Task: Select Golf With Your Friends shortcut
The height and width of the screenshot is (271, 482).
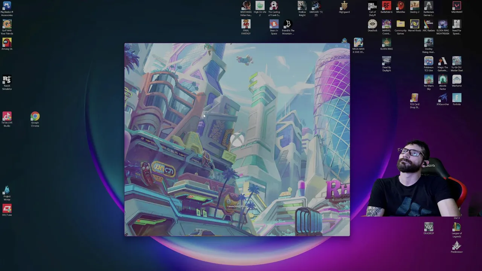Action: [7, 27]
